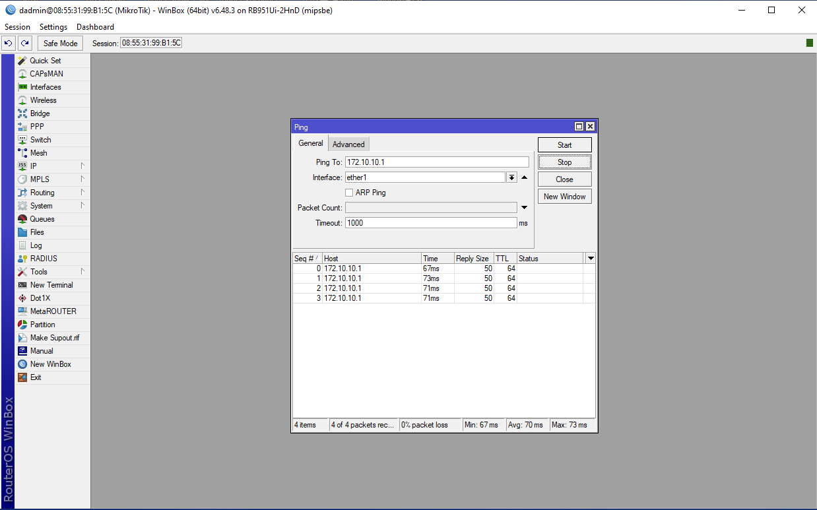Open the MetaROUTER menu icon
This screenshot has height=510, width=817.
click(x=22, y=311)
